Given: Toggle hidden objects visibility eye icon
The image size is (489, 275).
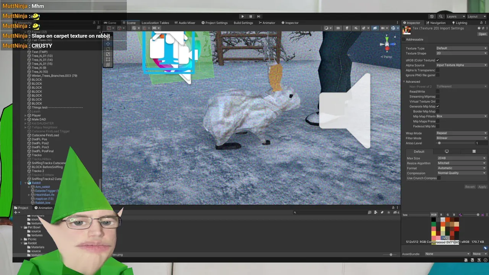Looking at the screenshot, I should [375, 28].
